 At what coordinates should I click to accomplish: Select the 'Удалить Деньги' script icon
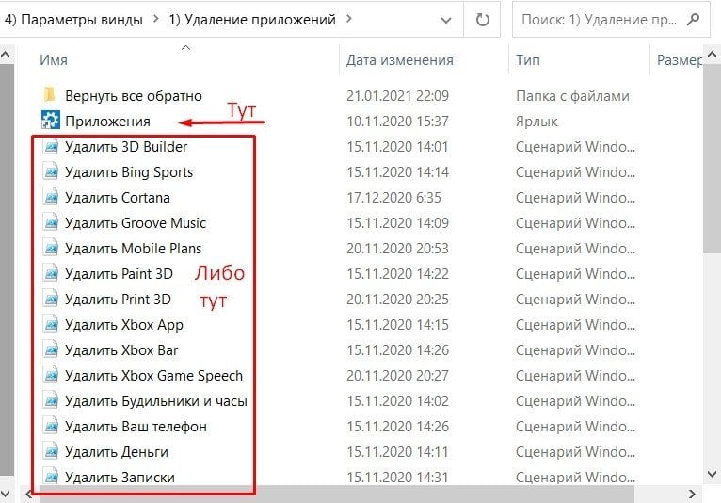(x=51, y=451)
